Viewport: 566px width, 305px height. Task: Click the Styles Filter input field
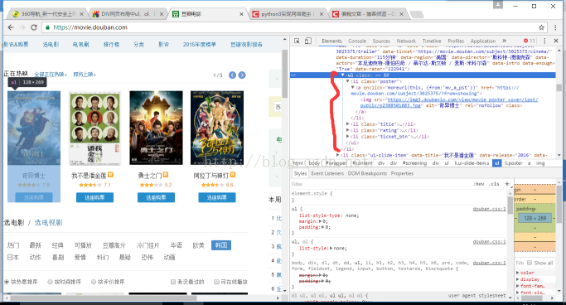point(381,184)
